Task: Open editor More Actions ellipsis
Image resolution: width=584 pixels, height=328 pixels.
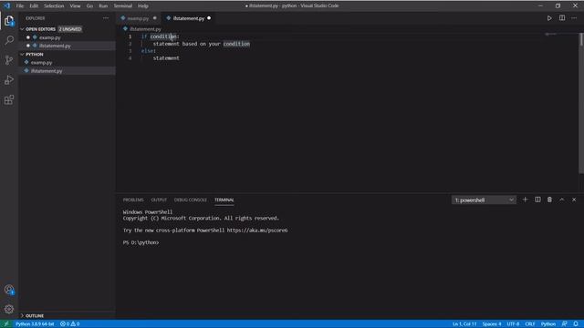Action: point(574,18)
